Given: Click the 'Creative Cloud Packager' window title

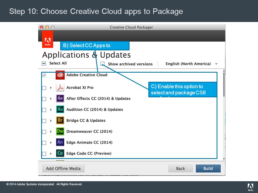Looking at the screenshot, I should tap(131, 27).
